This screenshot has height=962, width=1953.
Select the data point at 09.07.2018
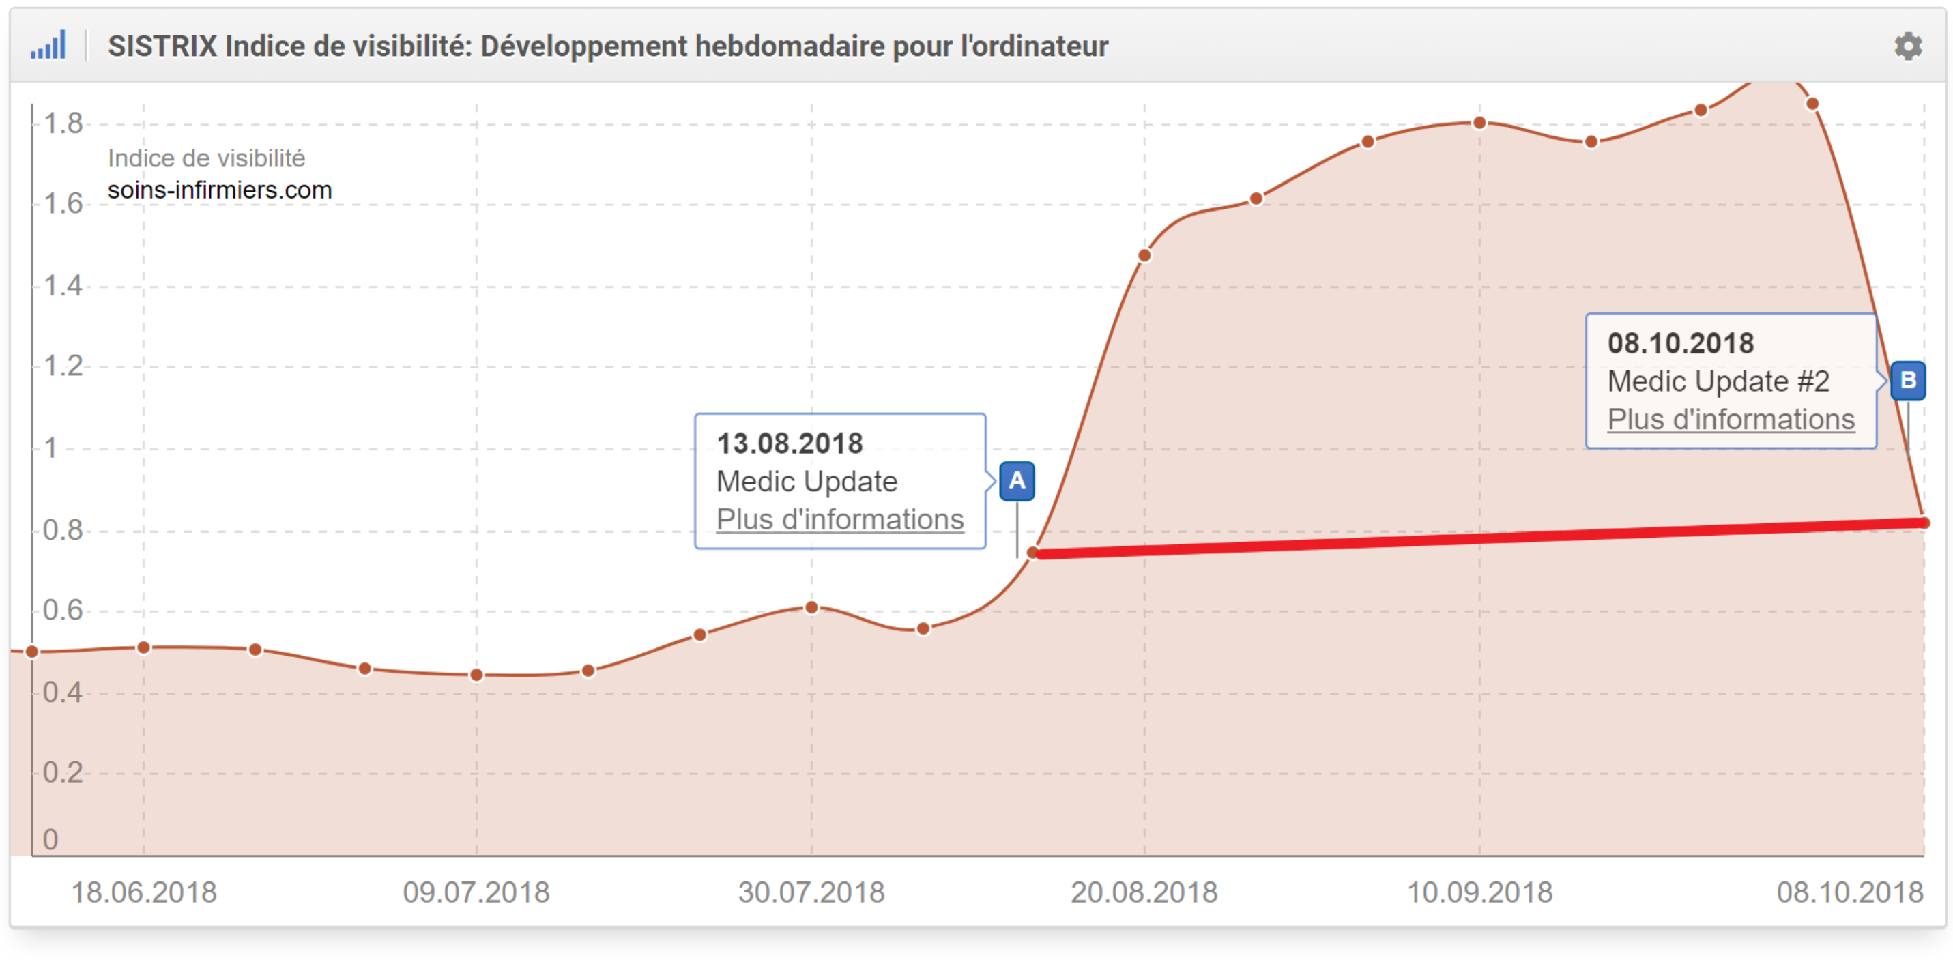click(476, 675)
